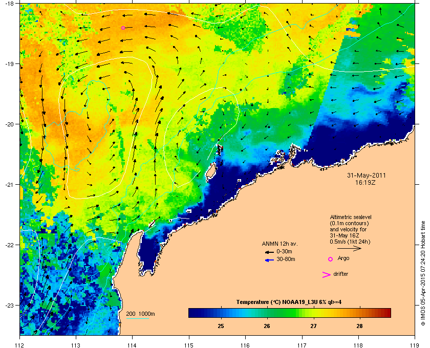Click the 0.5m/s velocity scale arrow
430x348 pixels.
click(x=349, y=248)
